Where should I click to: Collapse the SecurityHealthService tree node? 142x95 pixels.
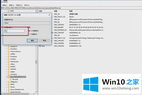[7, 77]
